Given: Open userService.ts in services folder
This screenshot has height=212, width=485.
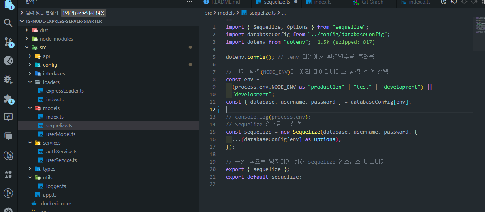Looking at the screenshot, I should pos(62,160).
